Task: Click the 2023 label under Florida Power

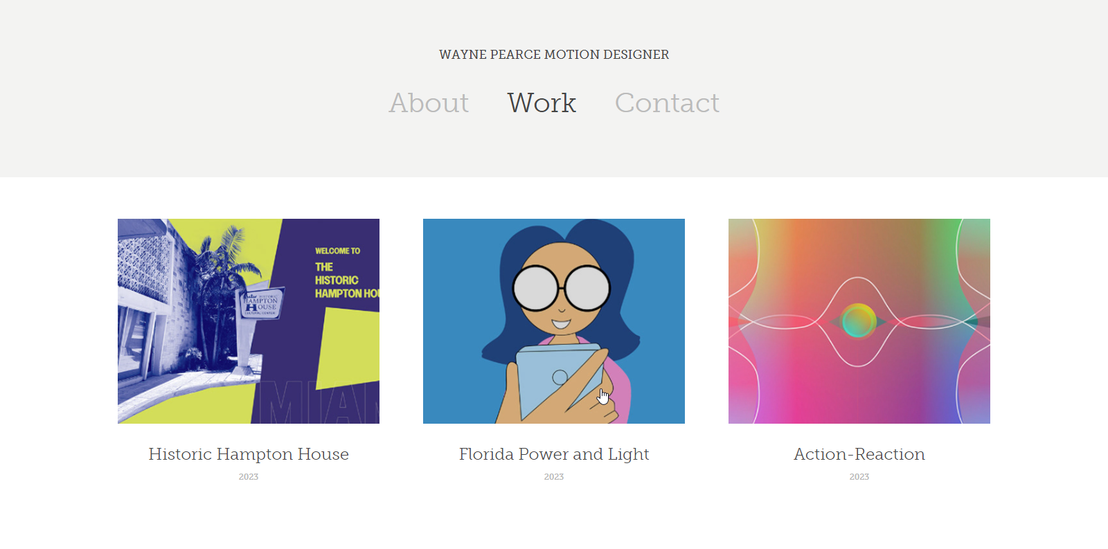Action: (554, 477)
